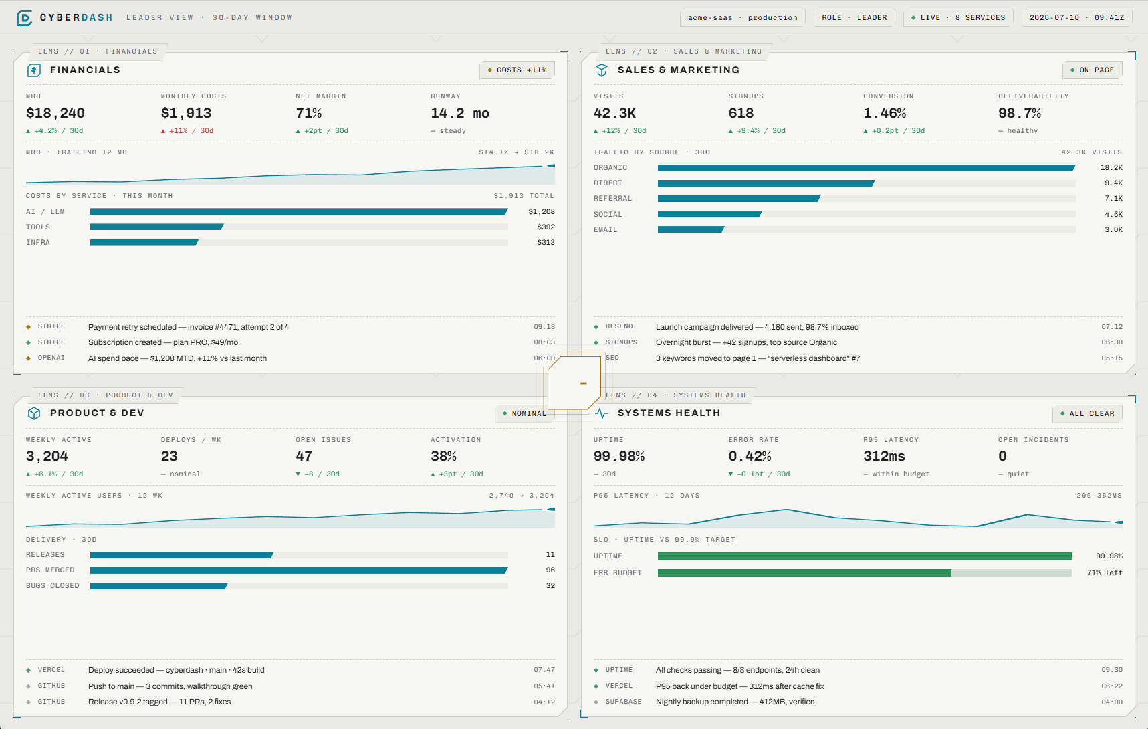Open the LENS // 04 Systems Health tab
This screenshot has height=729, width=1148.
point(675,395)
